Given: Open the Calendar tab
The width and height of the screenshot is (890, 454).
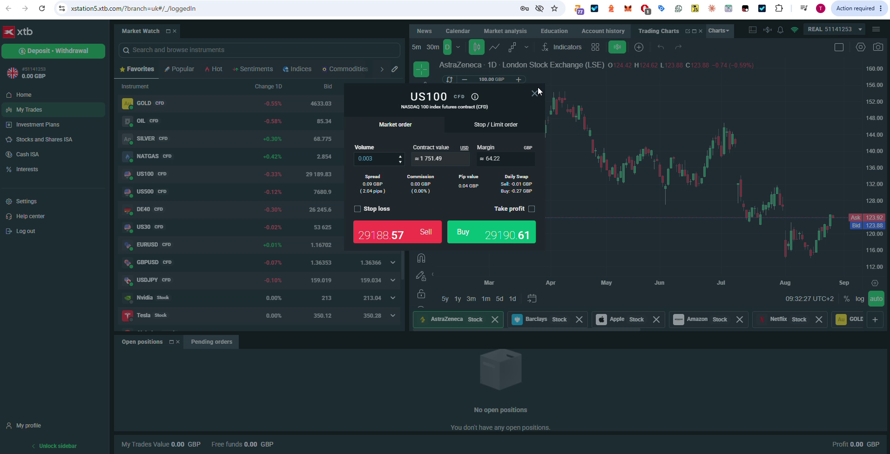Looking at the screenshot, I should coord(458,31).
